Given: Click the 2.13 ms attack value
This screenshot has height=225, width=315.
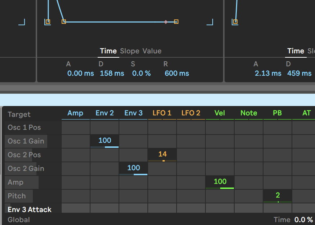Looking at the screenshot, I should coord(268,73).
